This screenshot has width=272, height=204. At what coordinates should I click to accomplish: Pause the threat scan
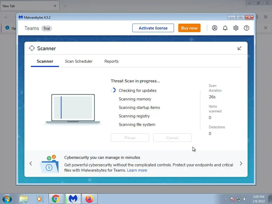(130, 138)
